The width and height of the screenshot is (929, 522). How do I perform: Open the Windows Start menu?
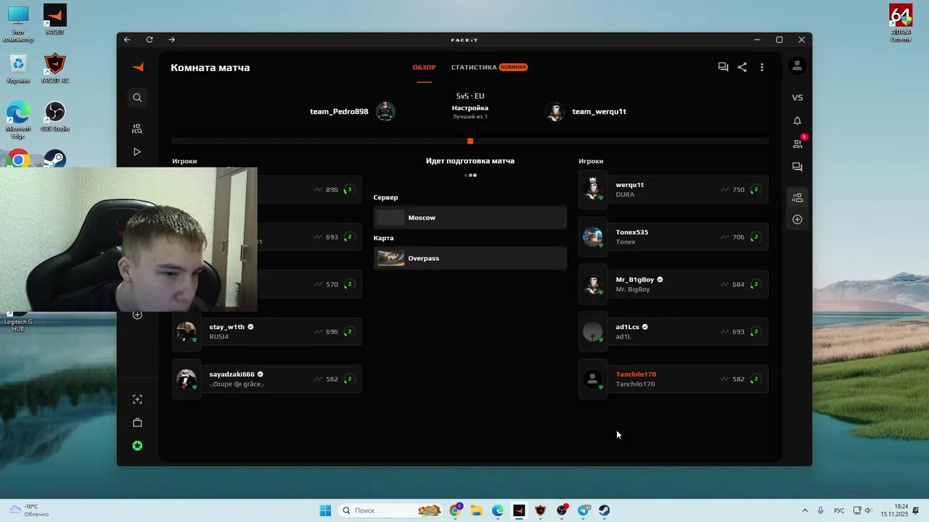[x=325, y=510]
